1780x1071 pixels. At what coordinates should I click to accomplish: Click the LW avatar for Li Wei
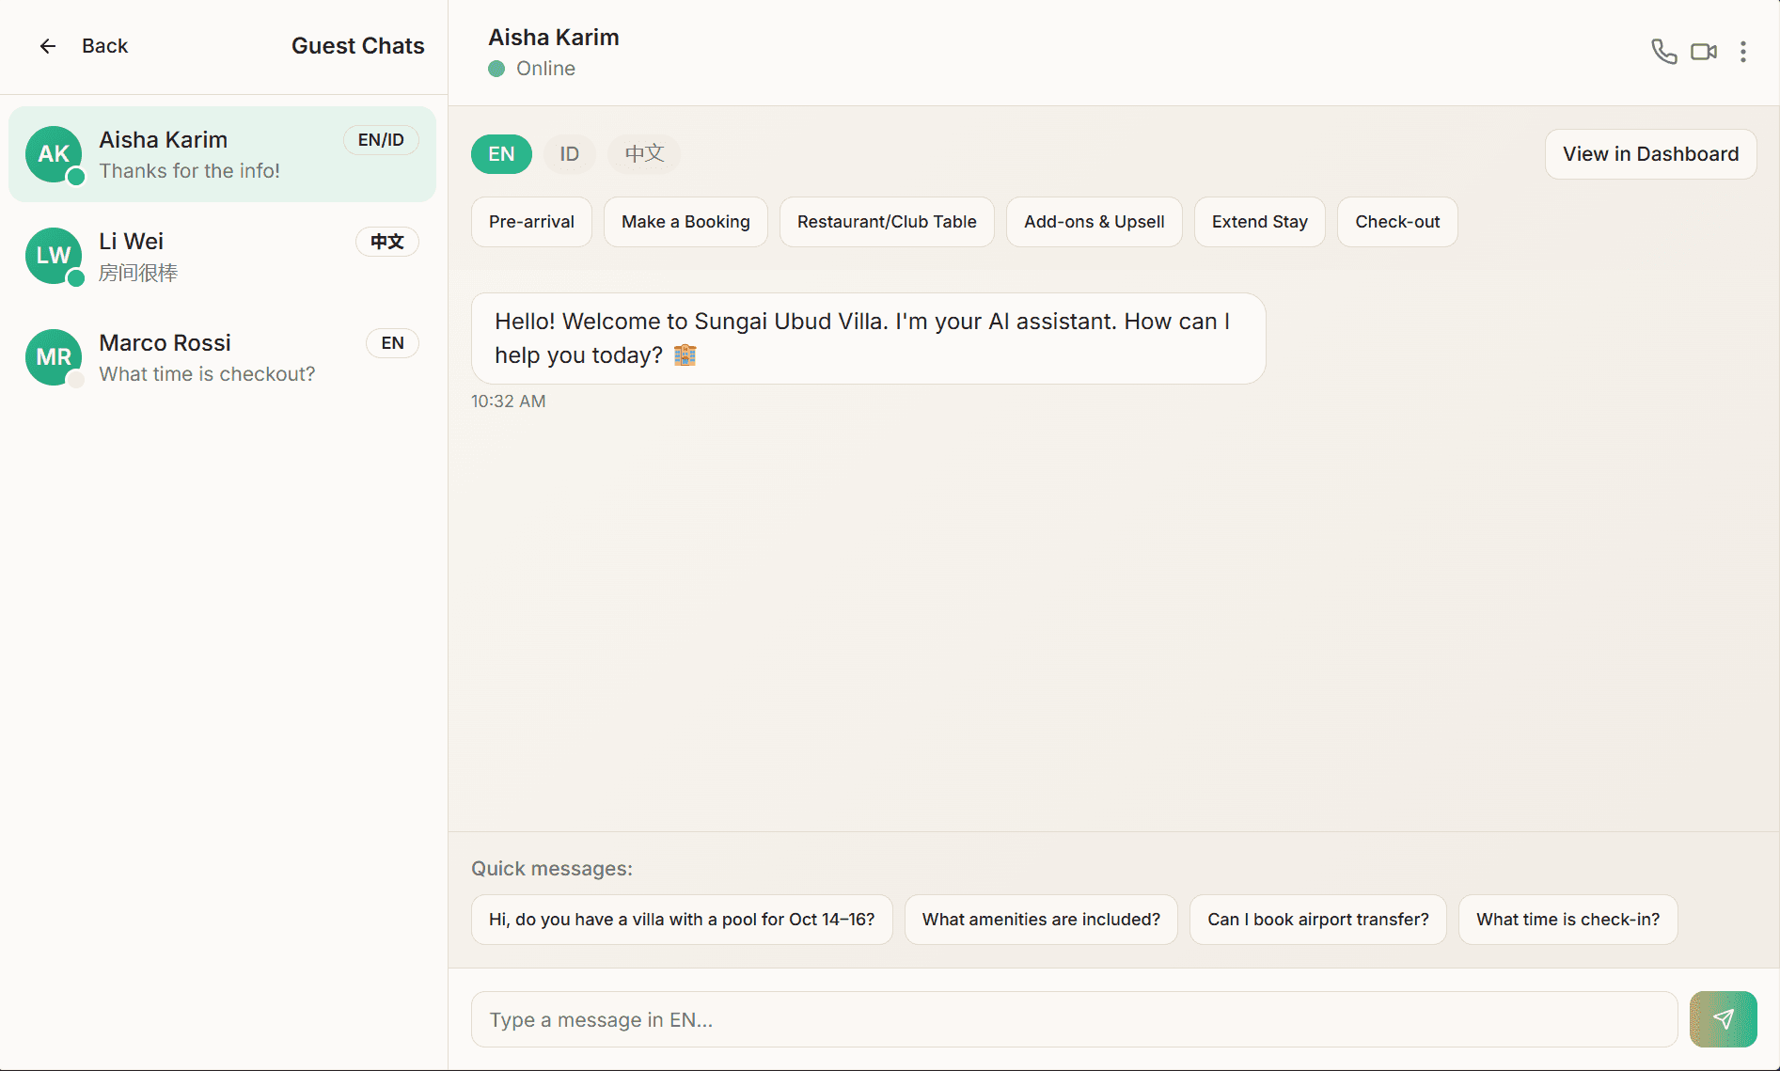point(54,256)
